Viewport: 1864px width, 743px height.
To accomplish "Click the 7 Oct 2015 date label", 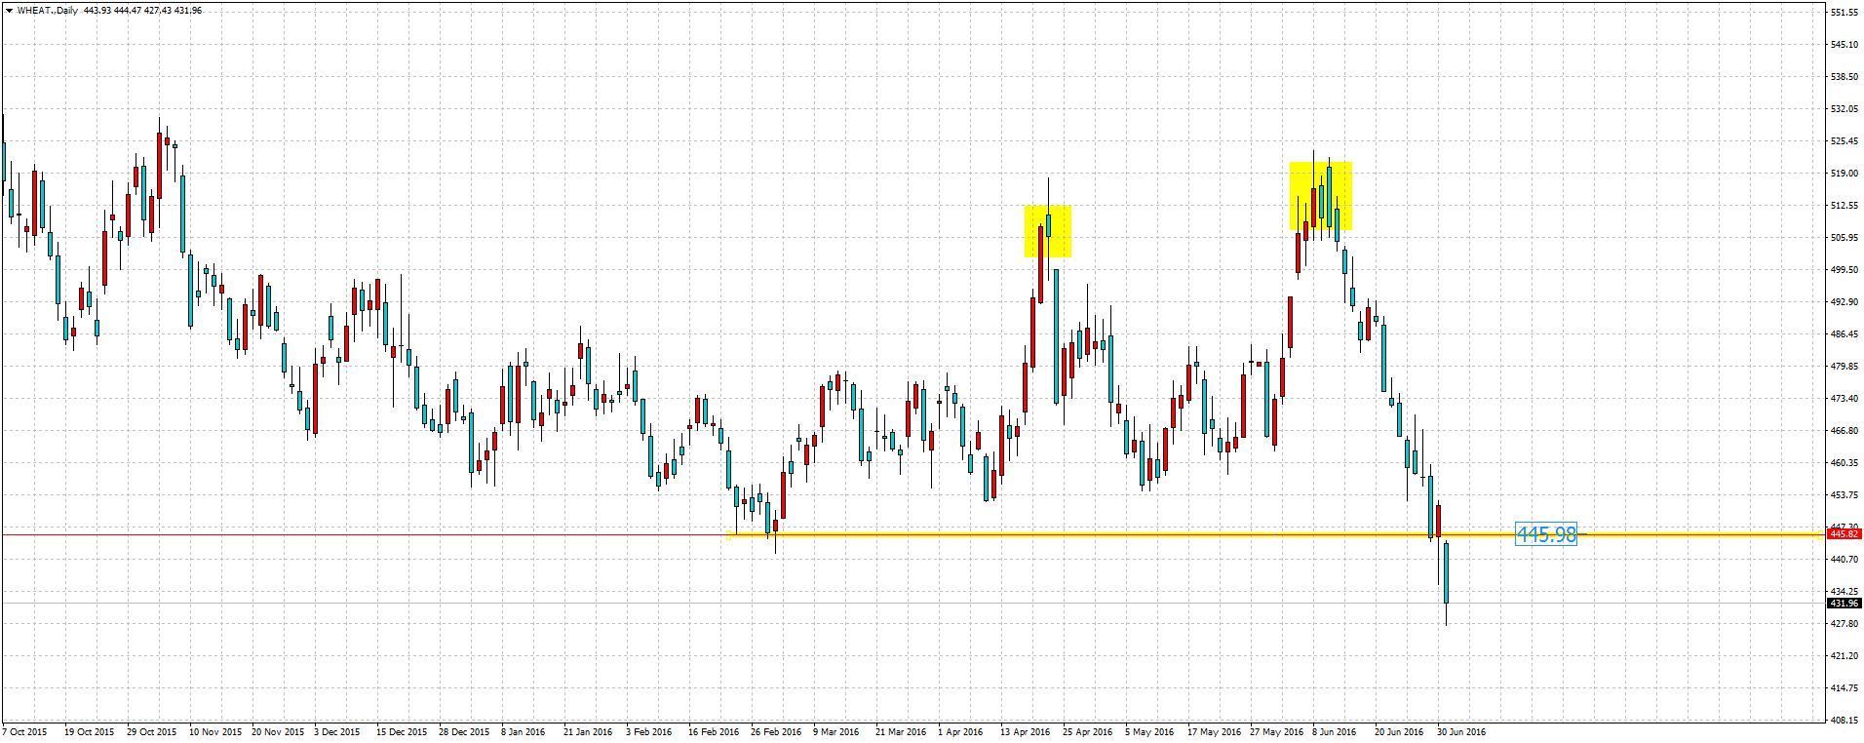I will [x=25, y=732].
